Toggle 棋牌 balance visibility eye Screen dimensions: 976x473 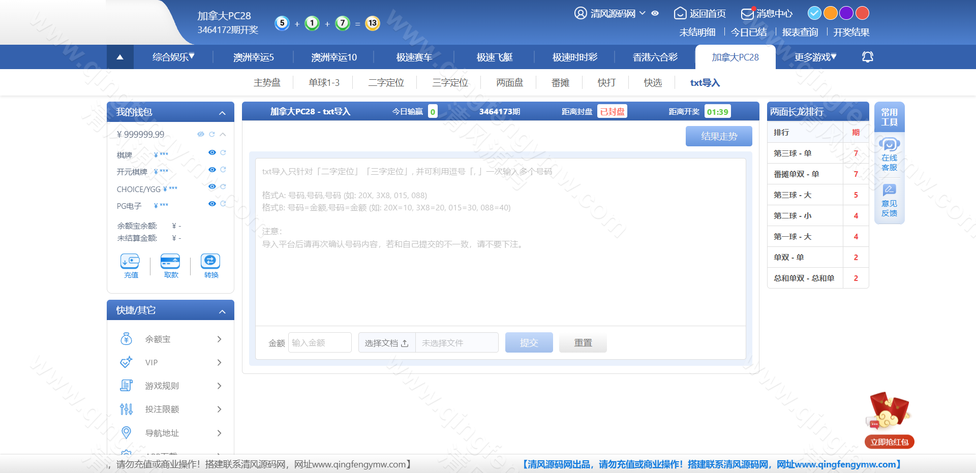click(x=212, y=152)
